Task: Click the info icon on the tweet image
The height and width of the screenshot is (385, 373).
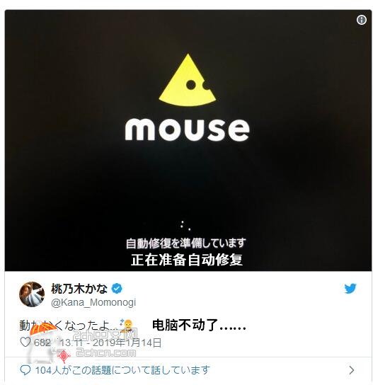Action: point(362,20)
